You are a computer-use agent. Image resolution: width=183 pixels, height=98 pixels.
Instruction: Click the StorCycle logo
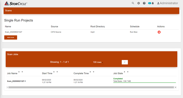click(16, 4)
